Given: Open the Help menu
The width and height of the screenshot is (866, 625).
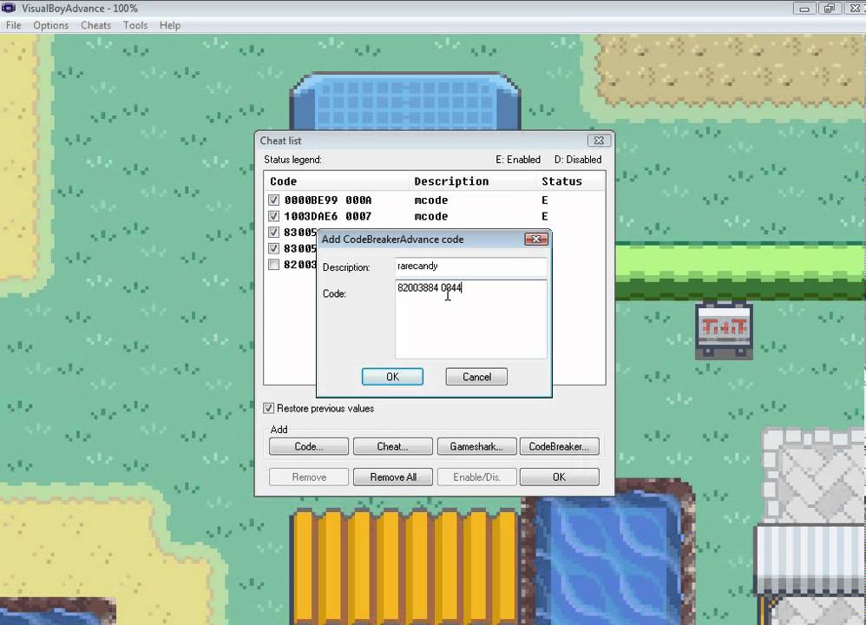Looking at the screenshot, I should click(x=170, y=25).
